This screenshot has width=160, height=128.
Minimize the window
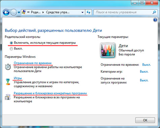[x=135, y=3]
